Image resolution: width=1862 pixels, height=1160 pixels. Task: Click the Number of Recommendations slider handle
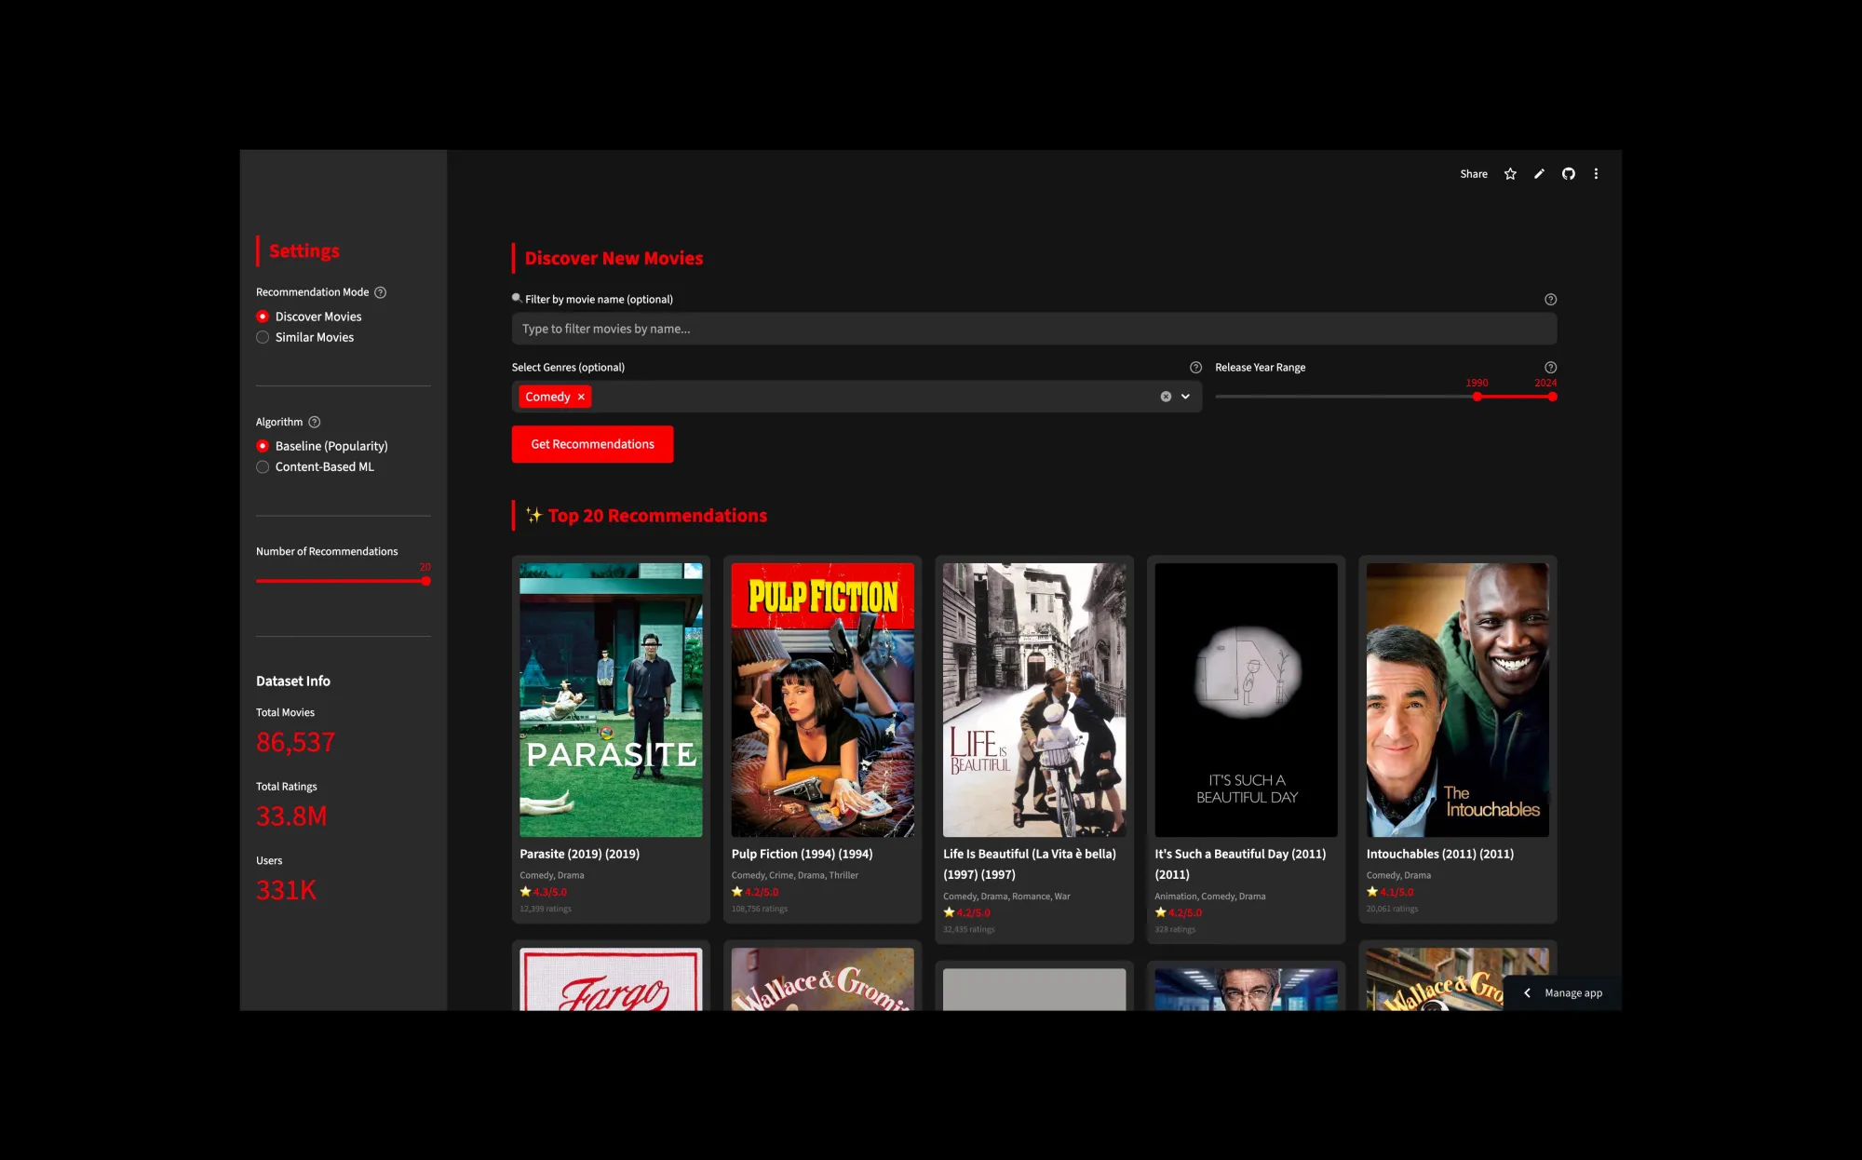[425, 581]
